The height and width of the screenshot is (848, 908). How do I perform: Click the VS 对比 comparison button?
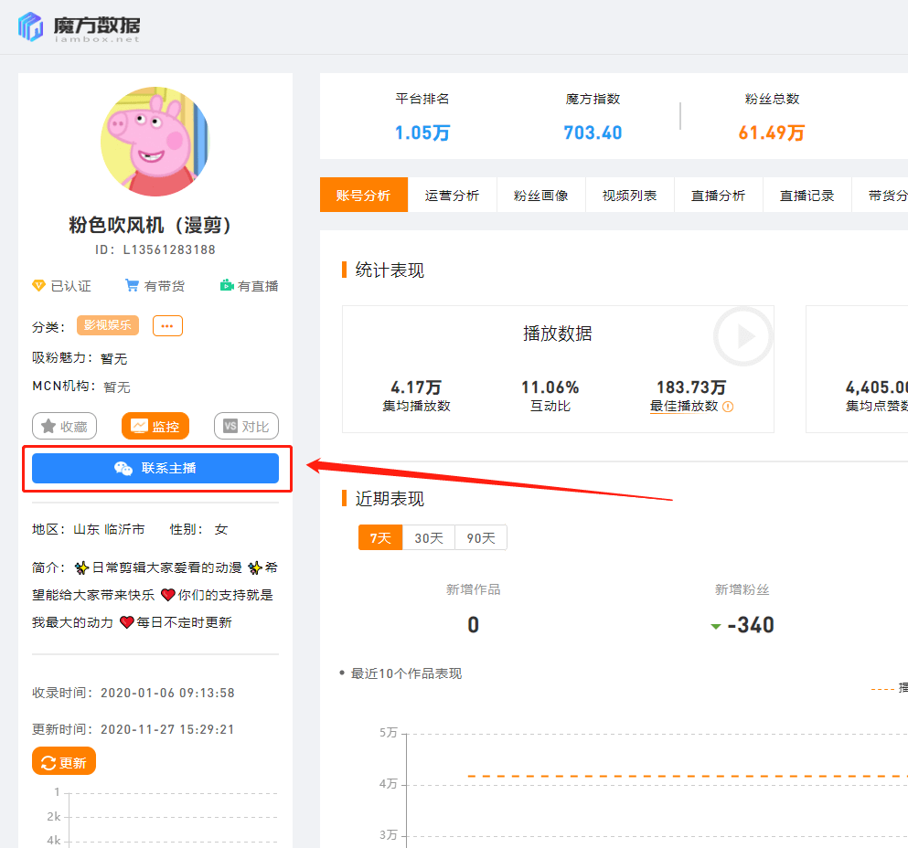click(246, 425)
